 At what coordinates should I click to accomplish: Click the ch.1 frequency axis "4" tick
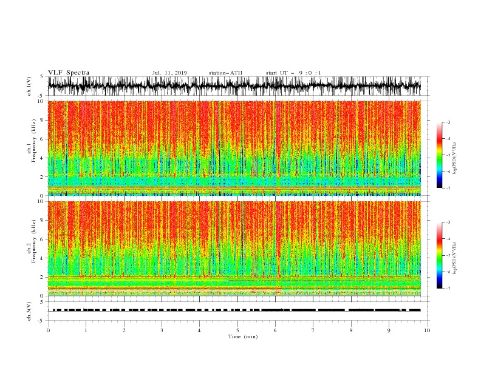pos(43,158)
